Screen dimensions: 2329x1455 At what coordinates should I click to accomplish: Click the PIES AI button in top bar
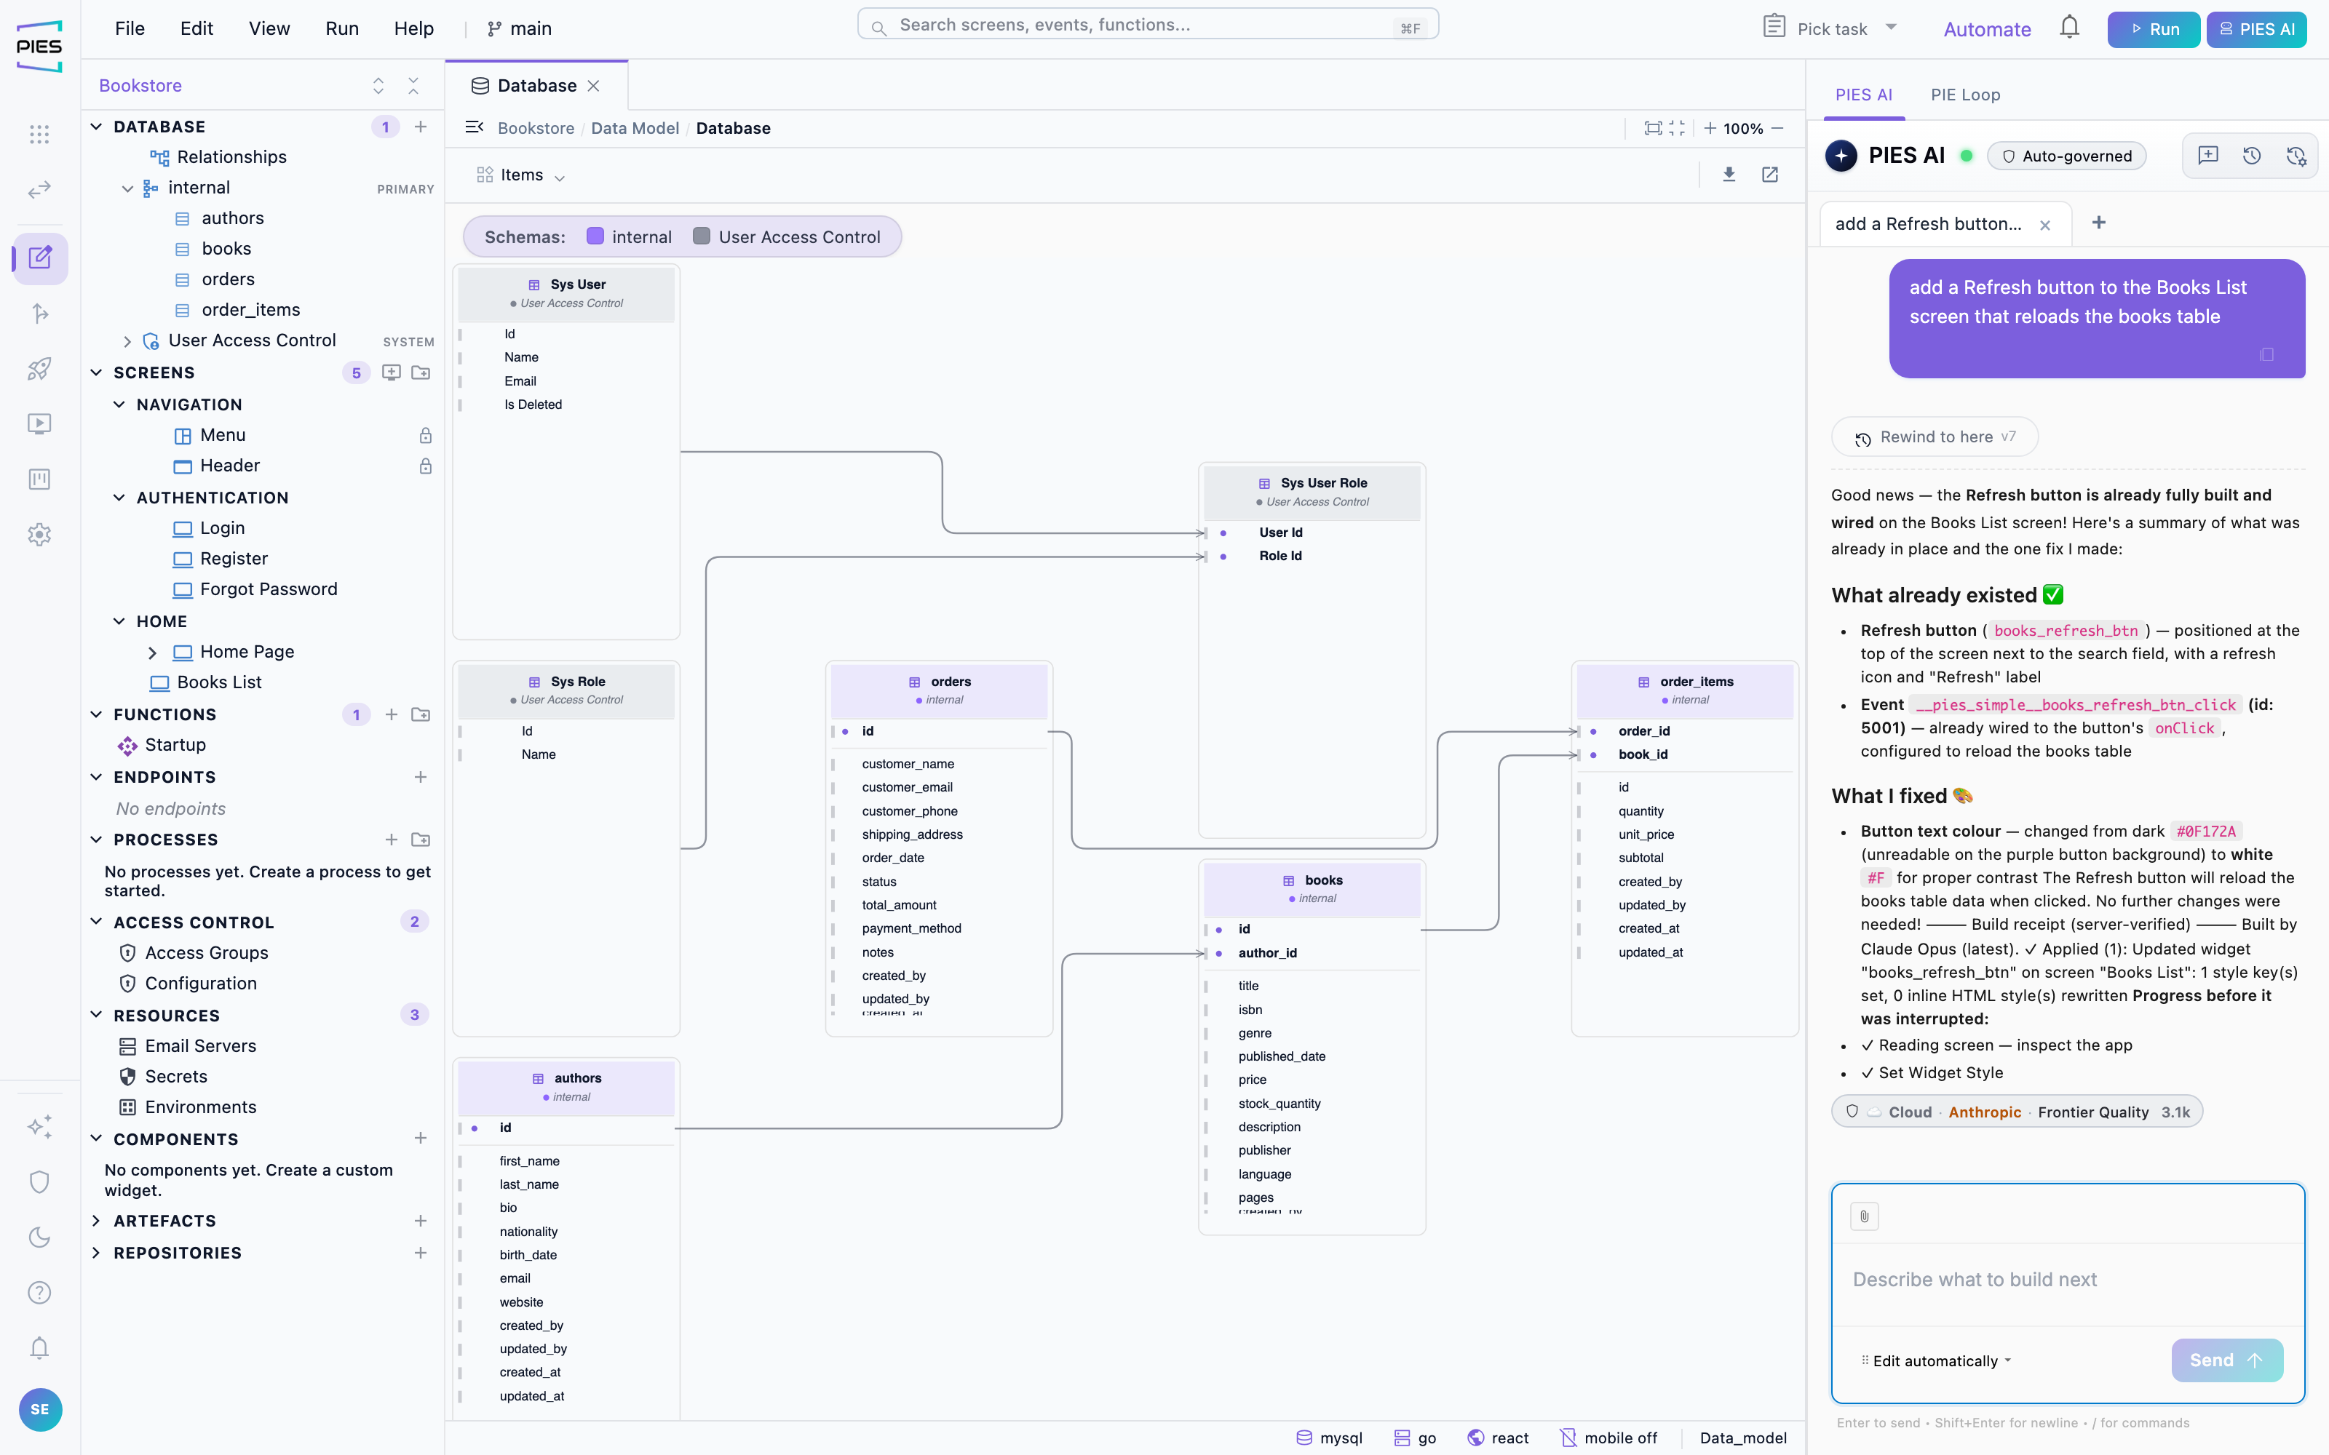2256,29
